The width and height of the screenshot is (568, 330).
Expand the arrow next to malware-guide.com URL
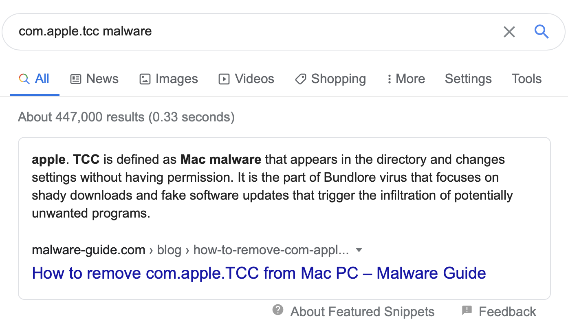[x=359, y=250]
